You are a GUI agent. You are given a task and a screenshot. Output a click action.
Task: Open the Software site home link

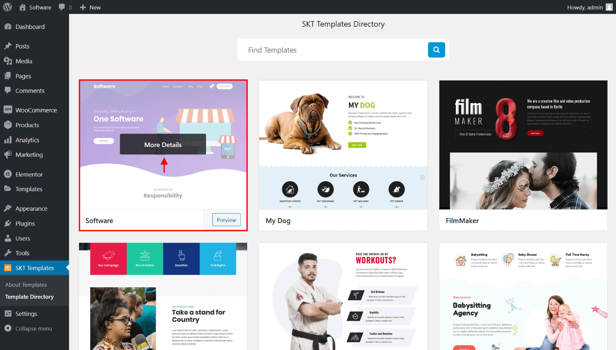35,7
